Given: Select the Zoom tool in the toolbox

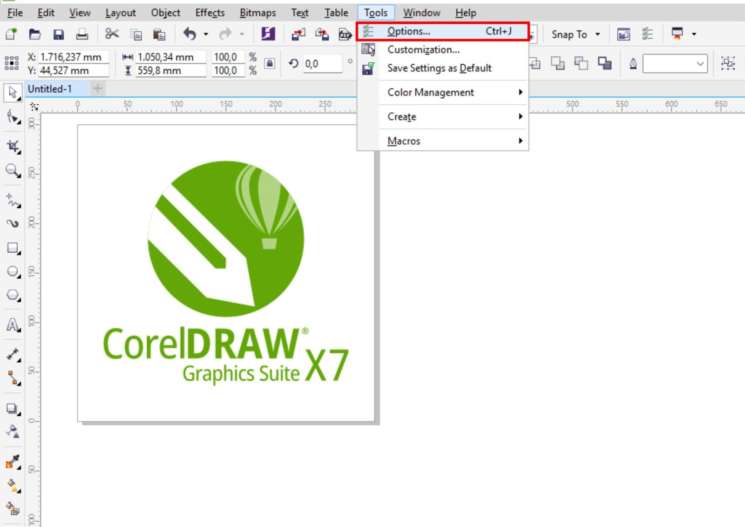Looking at the screenshot, I should point(12,171).
